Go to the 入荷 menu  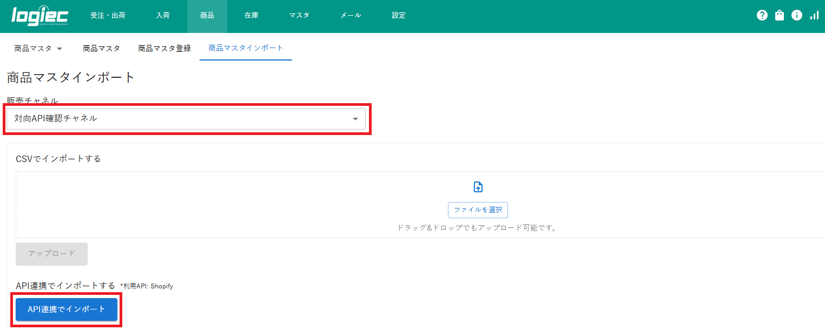[x=163, y=16]
